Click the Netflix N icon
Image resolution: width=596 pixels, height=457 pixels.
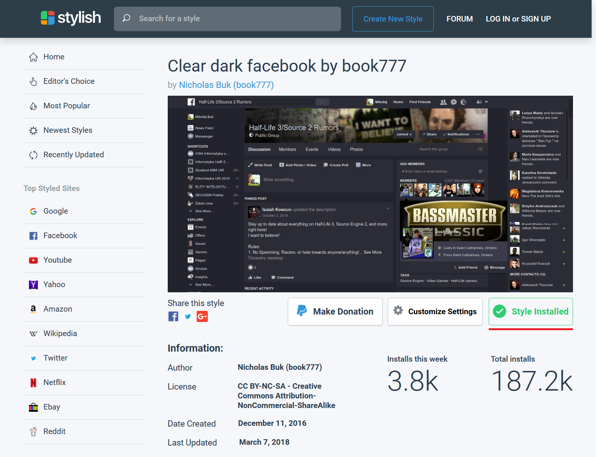[33, 383]
